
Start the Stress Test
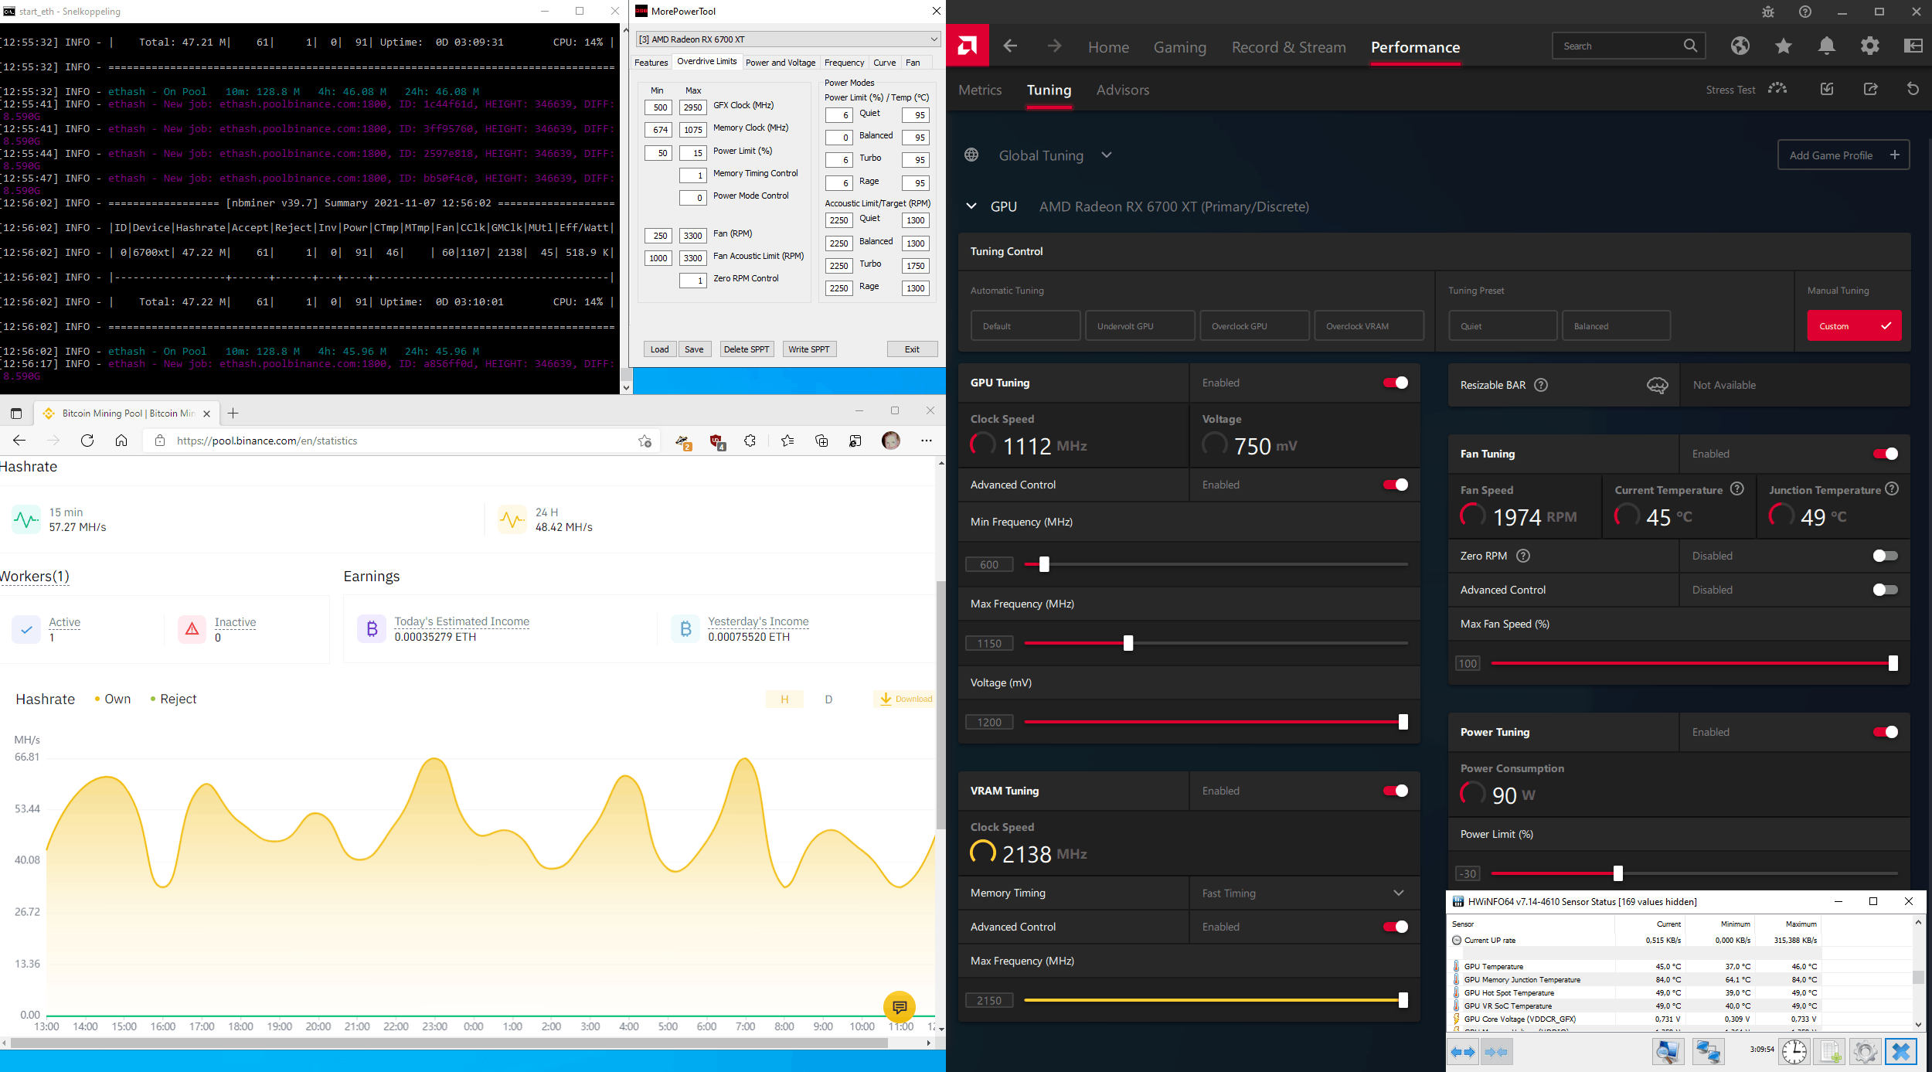click(x=1746, y=89)
